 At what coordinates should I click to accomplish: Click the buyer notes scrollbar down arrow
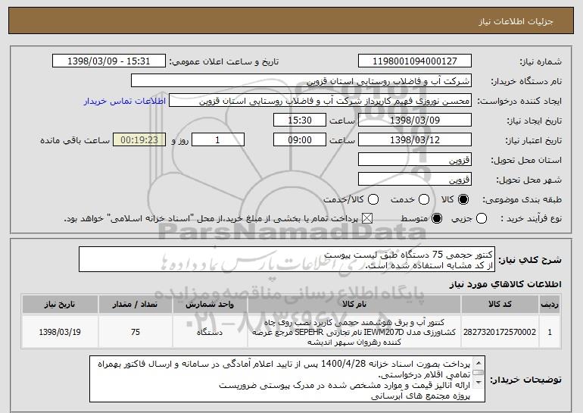[x=479, y=383]
